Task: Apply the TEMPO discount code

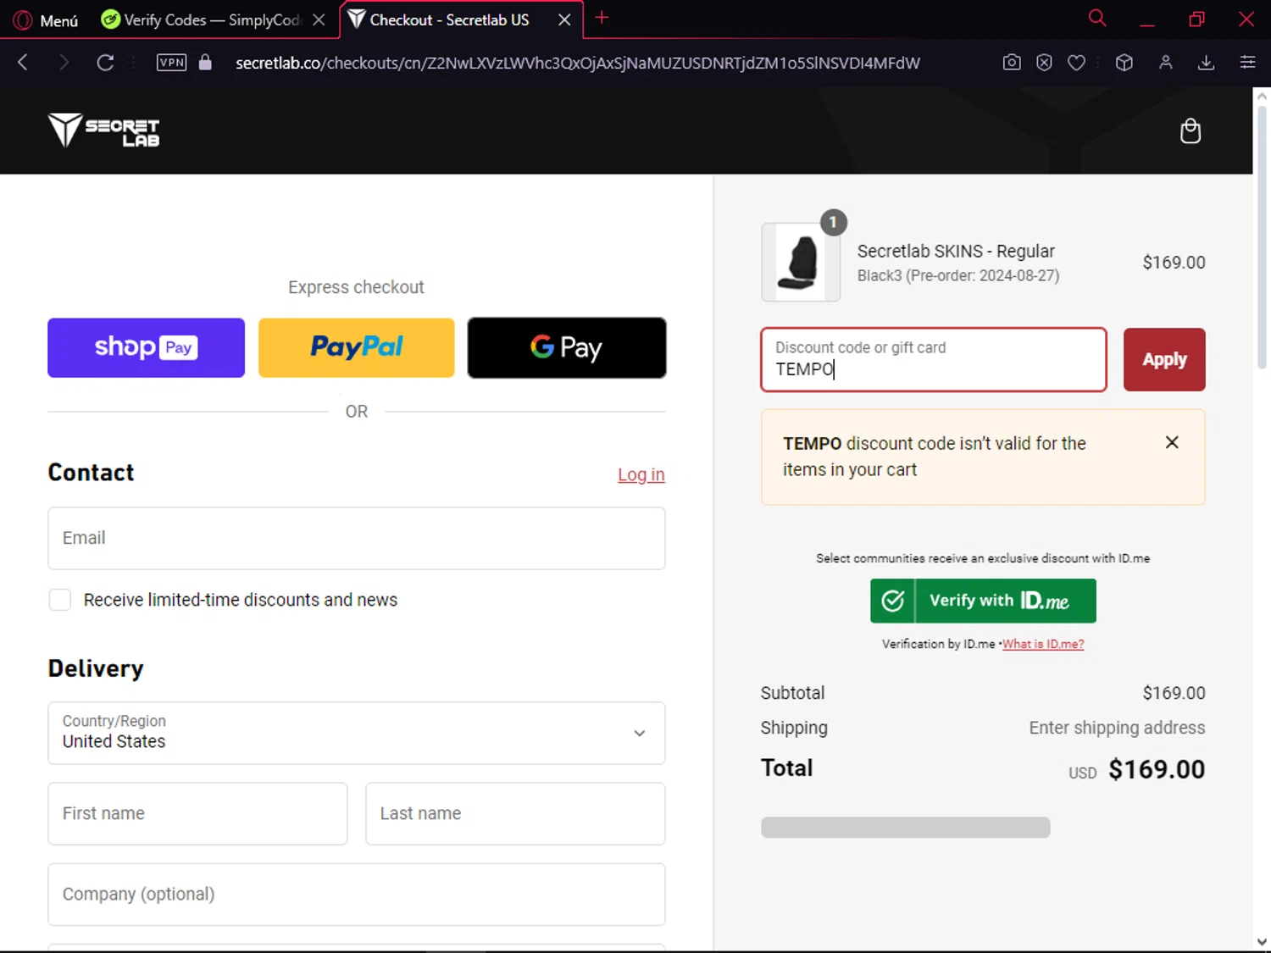Action: click(1164, 359)
